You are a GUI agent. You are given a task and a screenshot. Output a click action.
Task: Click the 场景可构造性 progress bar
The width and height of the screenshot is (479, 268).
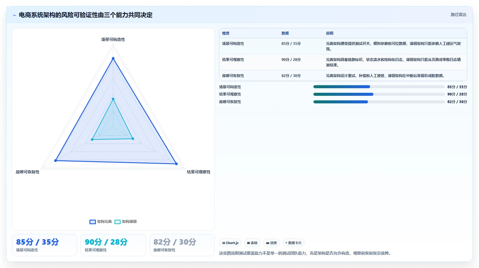(x=379, y=87)
